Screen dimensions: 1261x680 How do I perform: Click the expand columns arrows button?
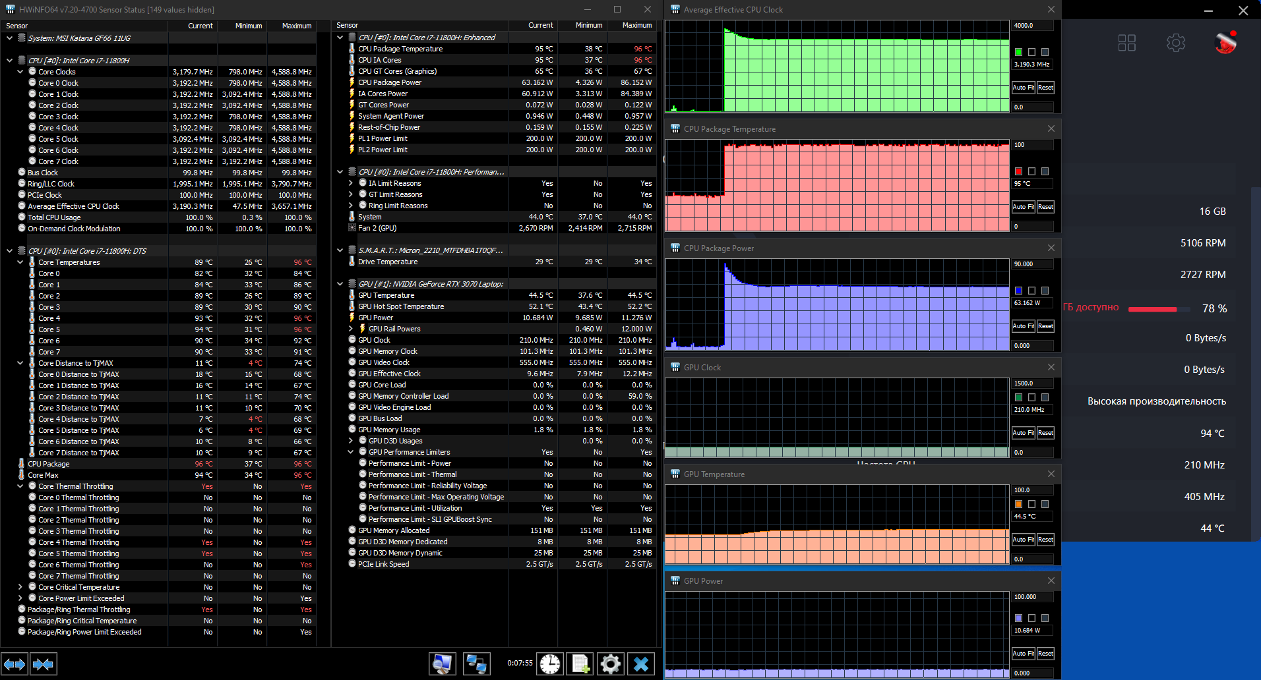(x=15, y=664)
